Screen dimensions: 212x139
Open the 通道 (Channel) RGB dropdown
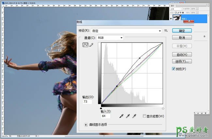click(x=110, y=38)
